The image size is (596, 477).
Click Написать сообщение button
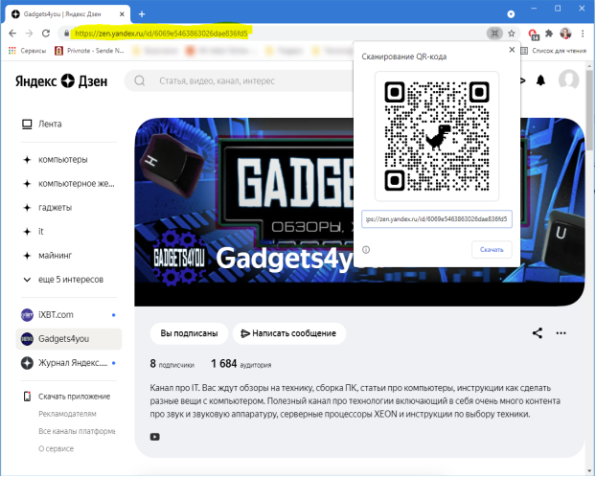point(288,333)
